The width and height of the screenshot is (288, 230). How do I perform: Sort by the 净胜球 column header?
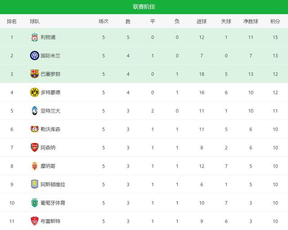click(x=251, y=21)
